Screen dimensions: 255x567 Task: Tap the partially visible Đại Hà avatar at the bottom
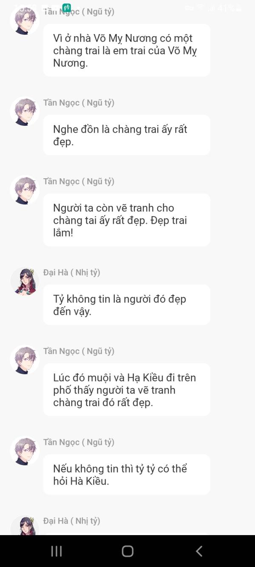click(x=25, y=525)
